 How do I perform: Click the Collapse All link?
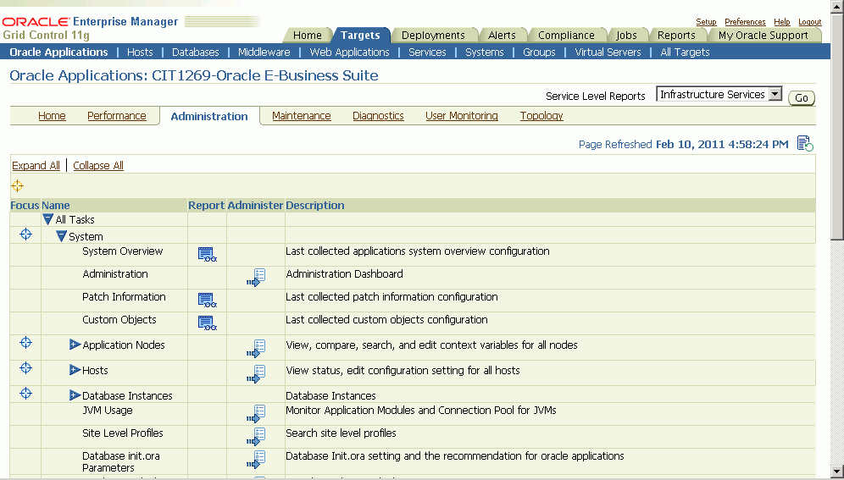98,166
